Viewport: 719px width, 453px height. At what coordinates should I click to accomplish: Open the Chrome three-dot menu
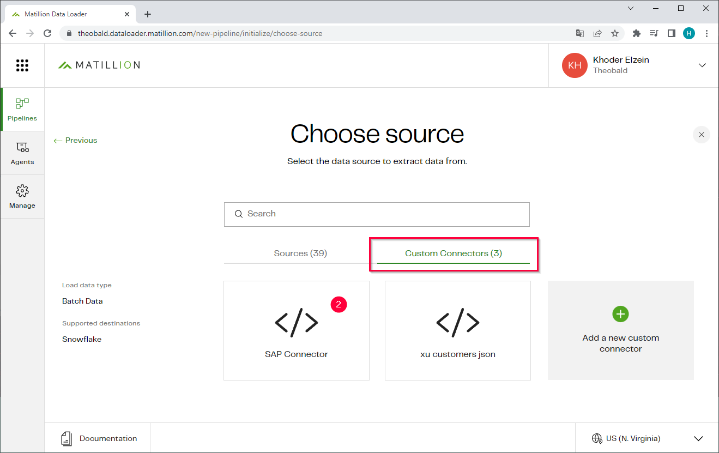tap(707, 33)
